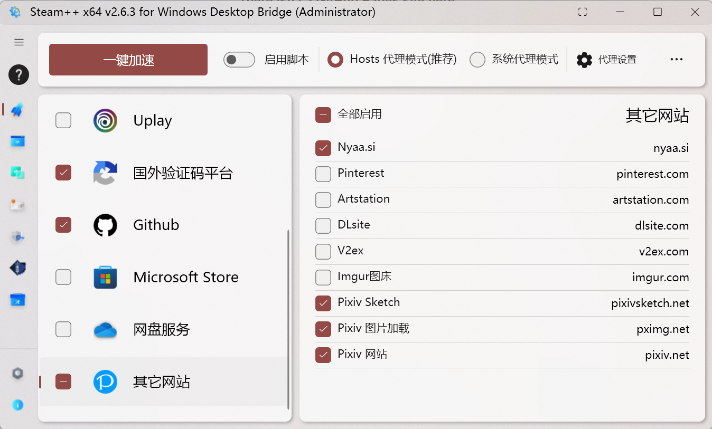Click the "nyaa.si" domain text
Image resolution: width=712 pixels, height=429 pixels.
671,148
